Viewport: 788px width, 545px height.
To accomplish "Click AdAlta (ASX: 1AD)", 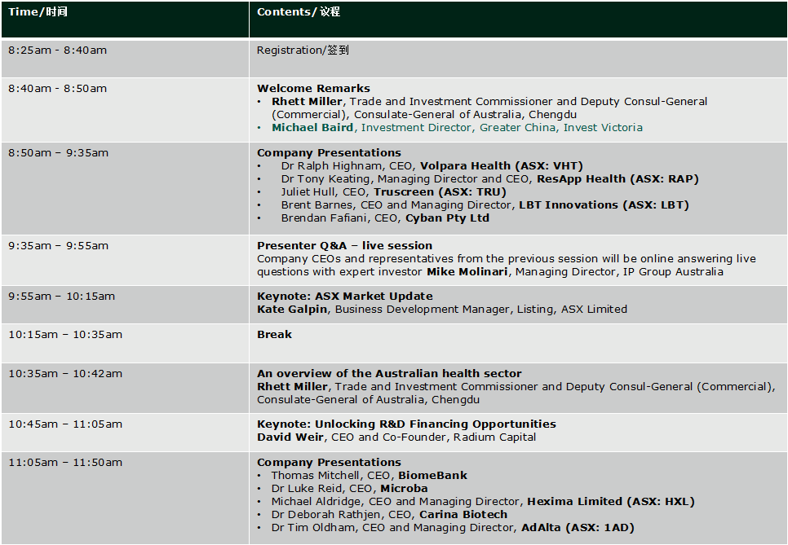I will 578,527.
